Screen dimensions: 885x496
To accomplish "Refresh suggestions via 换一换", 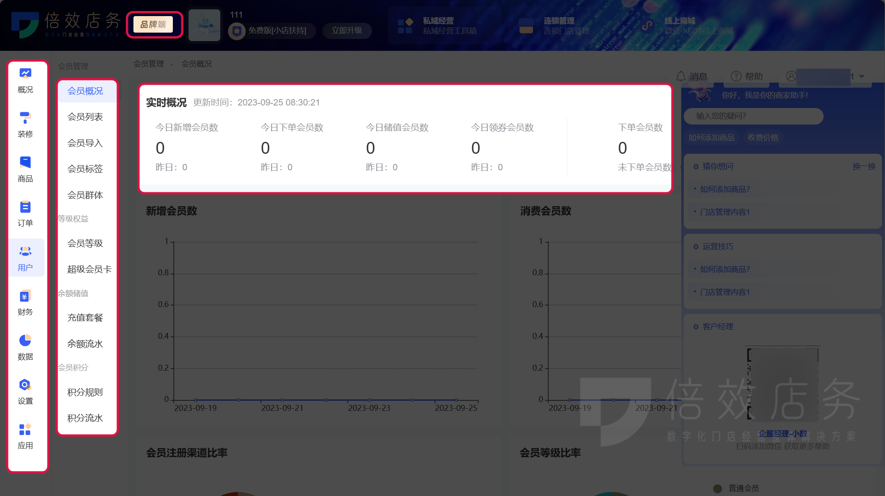I will tap(865, 166).
